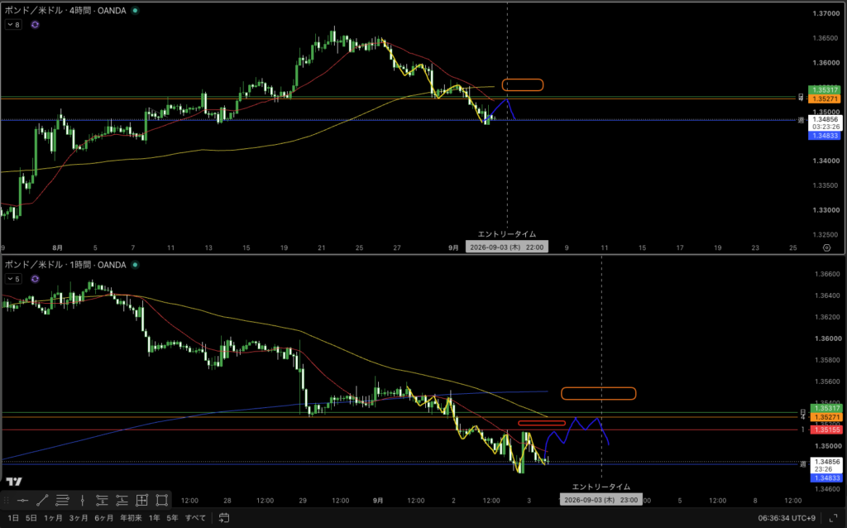This screenshot has width=847, height=528.
Task: Open the go-to-date calendar icon
Action: (x=224, y=518)
